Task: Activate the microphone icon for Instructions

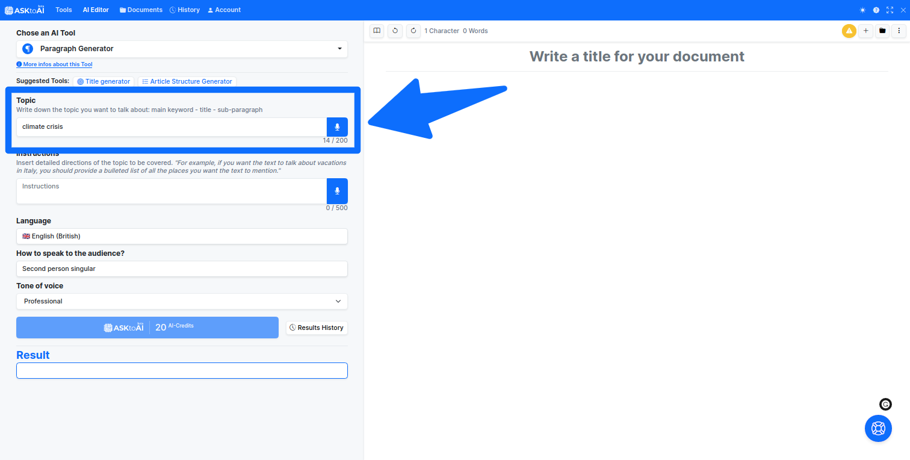Action: tap(337, 191)
